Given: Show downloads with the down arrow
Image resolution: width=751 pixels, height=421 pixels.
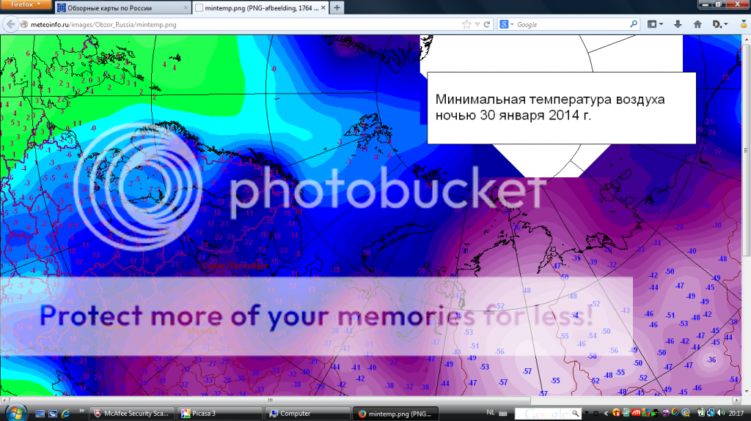Looking at the screenshot, I should [x=677, y=24].
